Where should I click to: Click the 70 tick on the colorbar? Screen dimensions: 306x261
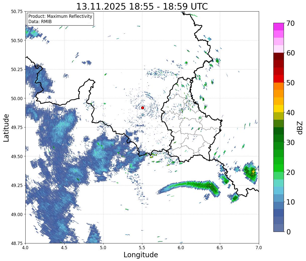coord(290,23)
